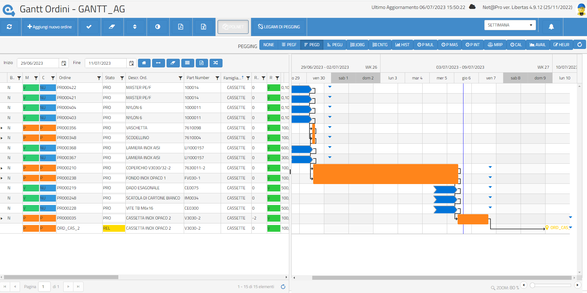
Task: Switch pegging mode to NONE
Action: pyautogui.click(x=268, y=45)
